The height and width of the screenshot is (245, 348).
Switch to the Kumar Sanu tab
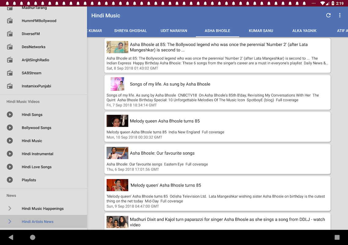click(x=261, y=31)
